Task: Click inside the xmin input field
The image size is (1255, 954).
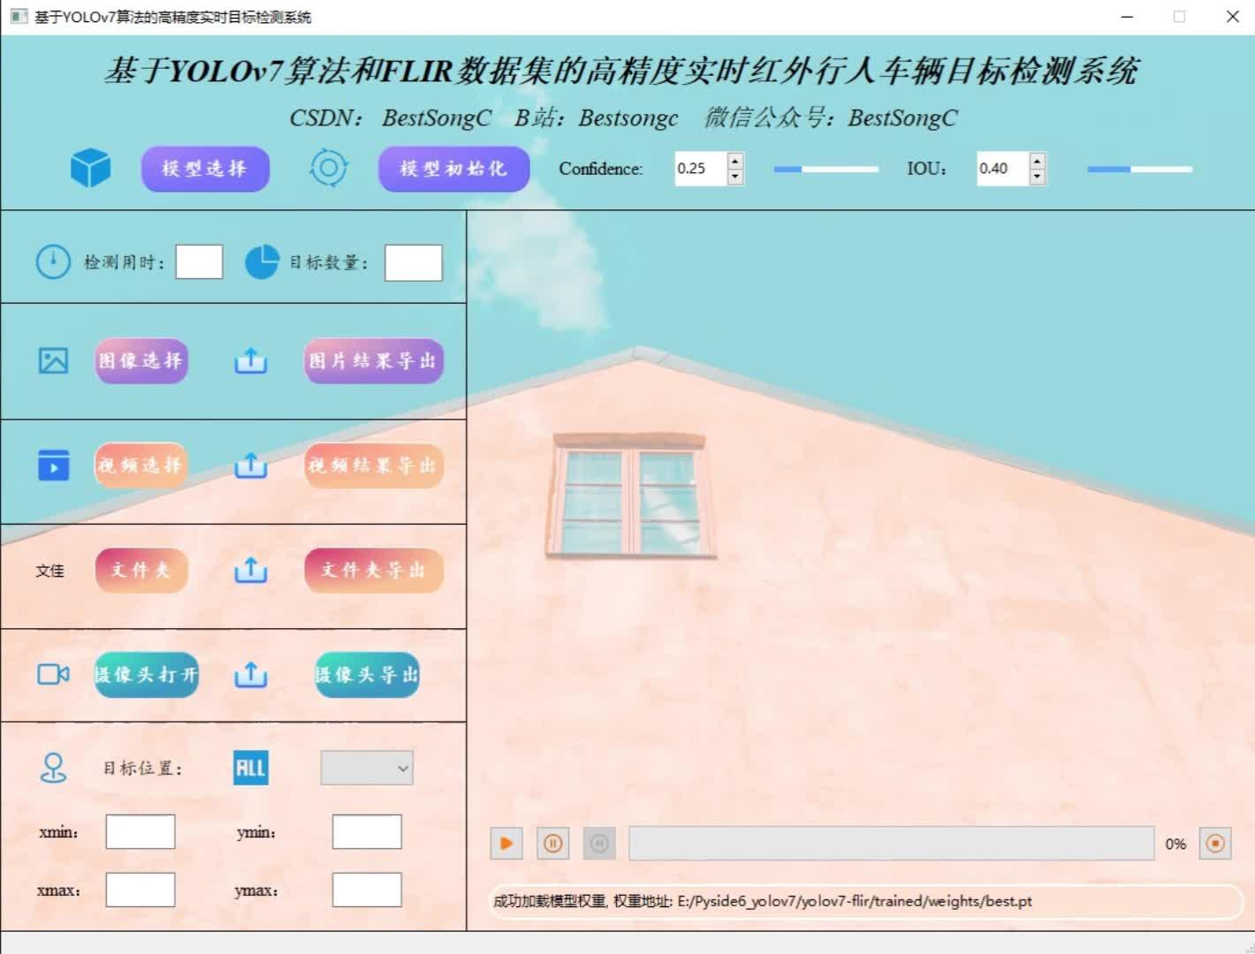Action: tap(141, 831)
